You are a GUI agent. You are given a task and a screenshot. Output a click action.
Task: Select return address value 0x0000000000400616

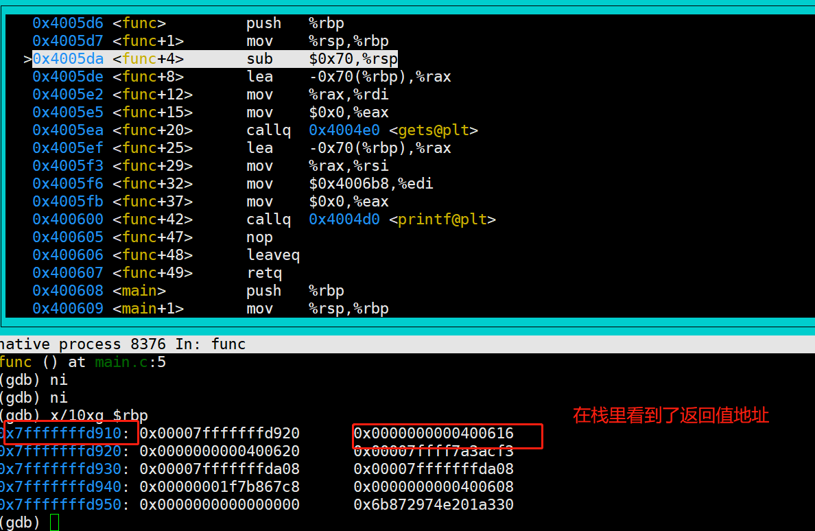tap(434, 433)
